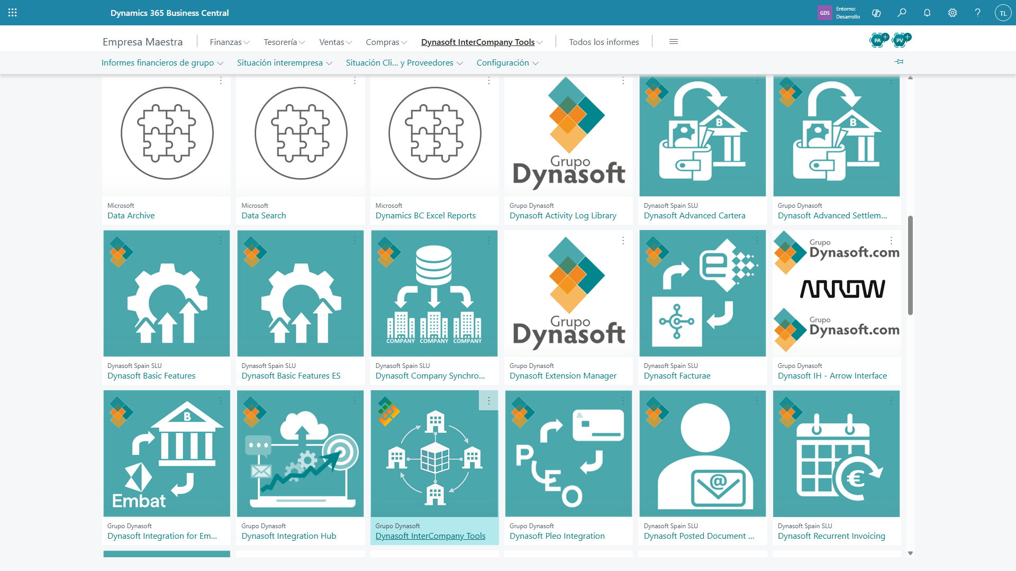The width and height of the screenshot is (1016, 571).
Task: Open Dynamics BC Excel Reports link
Action: click(425, 215)
